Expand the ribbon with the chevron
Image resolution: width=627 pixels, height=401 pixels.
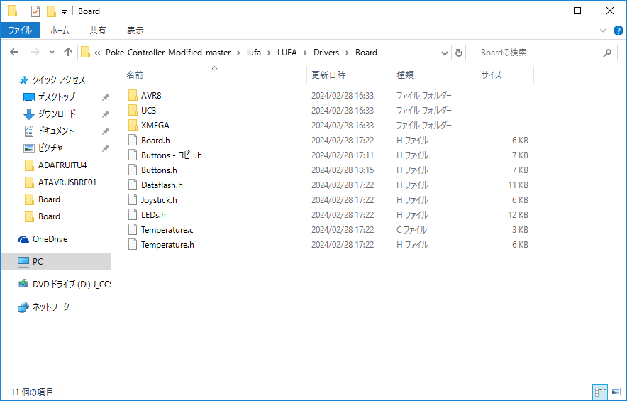pyautogui.click(x=603, y=31)
